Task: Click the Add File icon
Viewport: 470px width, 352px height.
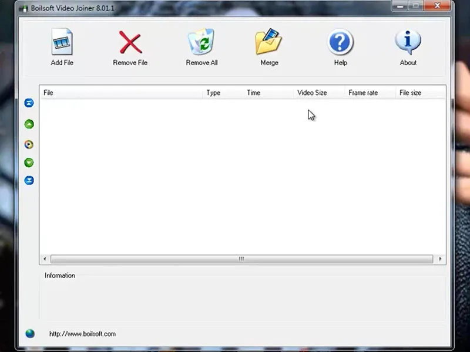Action: pyautogui.click(x=62, y=42)
